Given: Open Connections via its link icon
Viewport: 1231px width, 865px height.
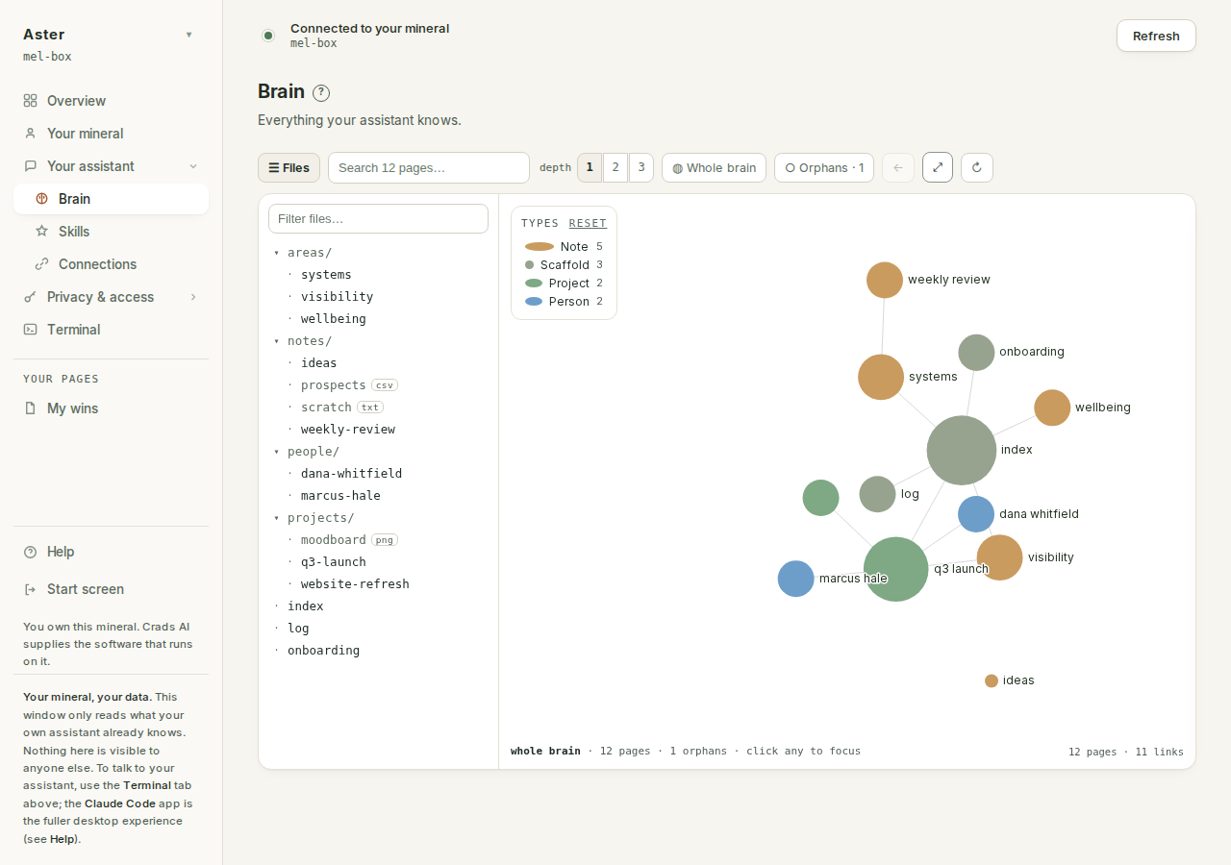Looking at the screenshot, I should 41,264.
